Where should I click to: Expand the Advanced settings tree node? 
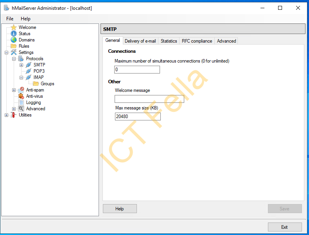coord(14,109)
